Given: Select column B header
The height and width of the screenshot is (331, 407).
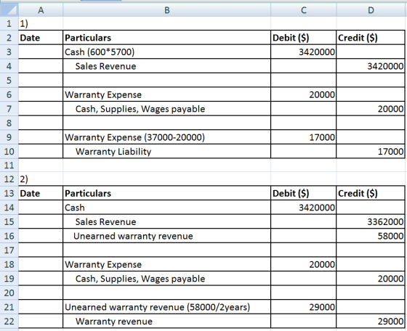Looking at the screenshot, I should point(167,10).
